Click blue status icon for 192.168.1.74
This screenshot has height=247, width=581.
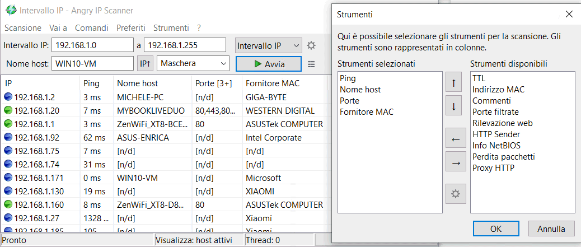click(8, 164)
